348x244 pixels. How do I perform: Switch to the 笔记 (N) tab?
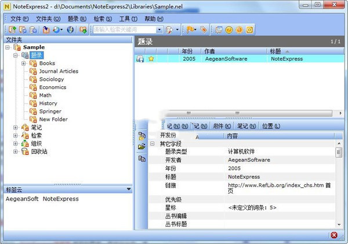click(246, 126)
